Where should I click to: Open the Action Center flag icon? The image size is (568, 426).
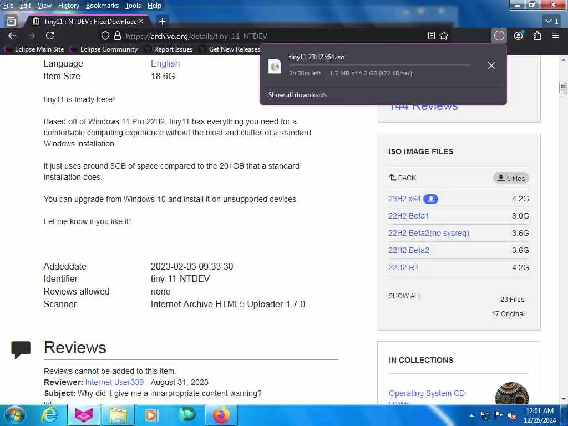pos(499,415)
